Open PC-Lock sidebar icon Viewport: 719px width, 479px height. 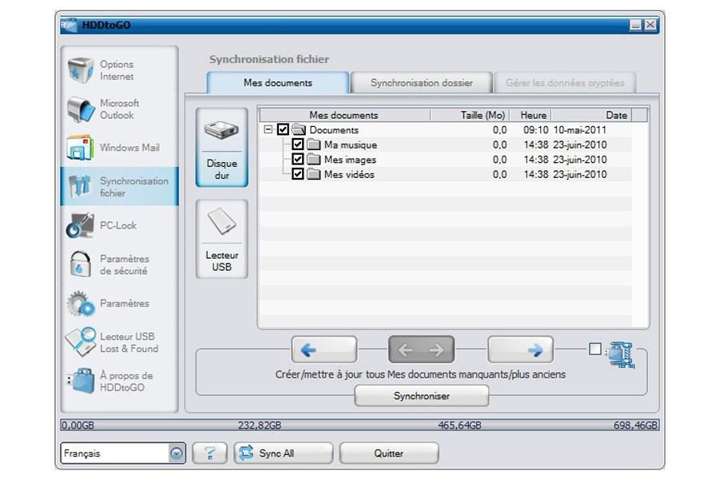click(x=80, y=225)
